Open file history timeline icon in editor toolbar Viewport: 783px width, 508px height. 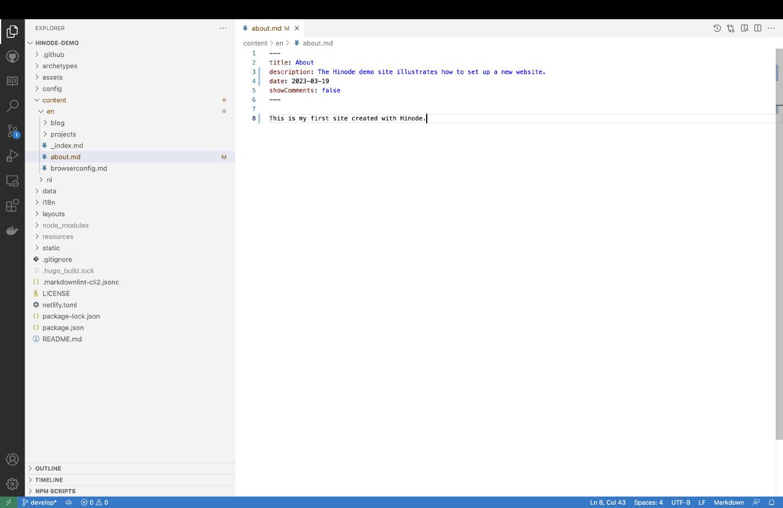click(x=717, y=28)
